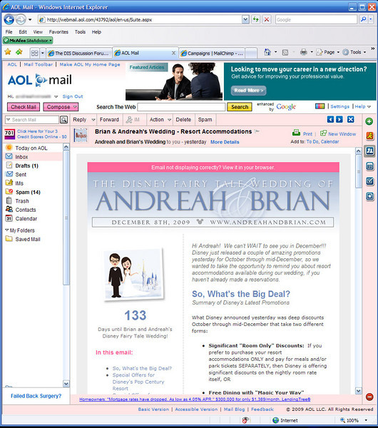
Task: Close the AOL Mail tab
Action: pos(173,53)
